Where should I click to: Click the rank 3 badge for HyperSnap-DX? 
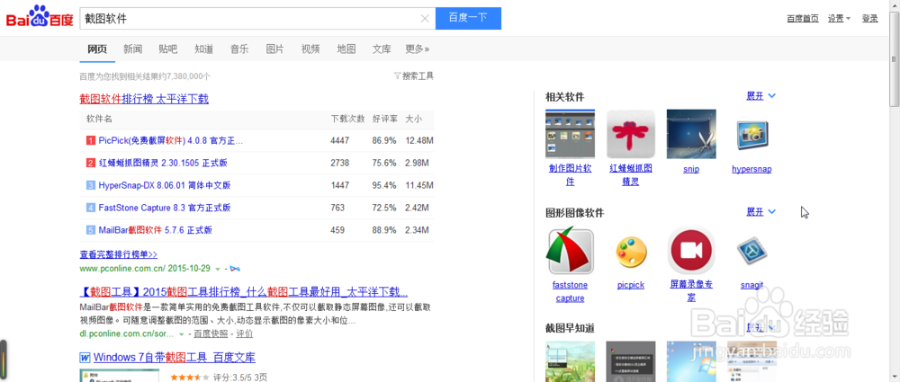pyautogui.click(x=91, y=185)
